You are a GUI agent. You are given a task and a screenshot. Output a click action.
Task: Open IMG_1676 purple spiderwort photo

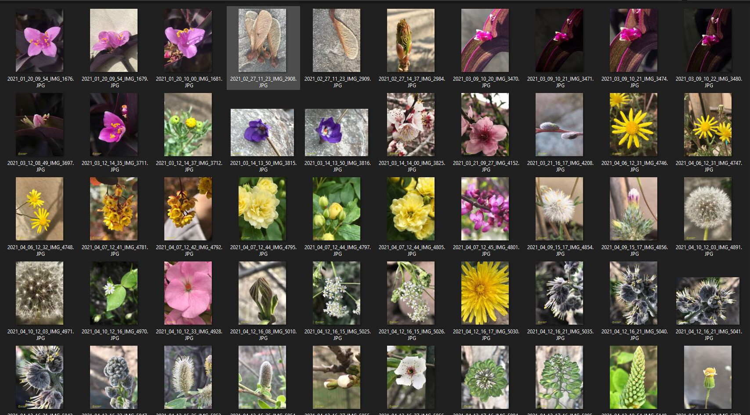tap(39, 39)
